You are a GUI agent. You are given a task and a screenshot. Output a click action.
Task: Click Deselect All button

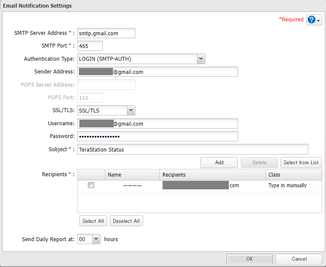[x=126, y=221]
